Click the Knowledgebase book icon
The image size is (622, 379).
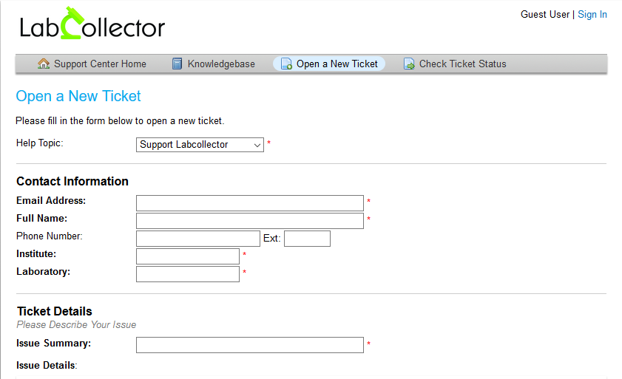[177, 64]
